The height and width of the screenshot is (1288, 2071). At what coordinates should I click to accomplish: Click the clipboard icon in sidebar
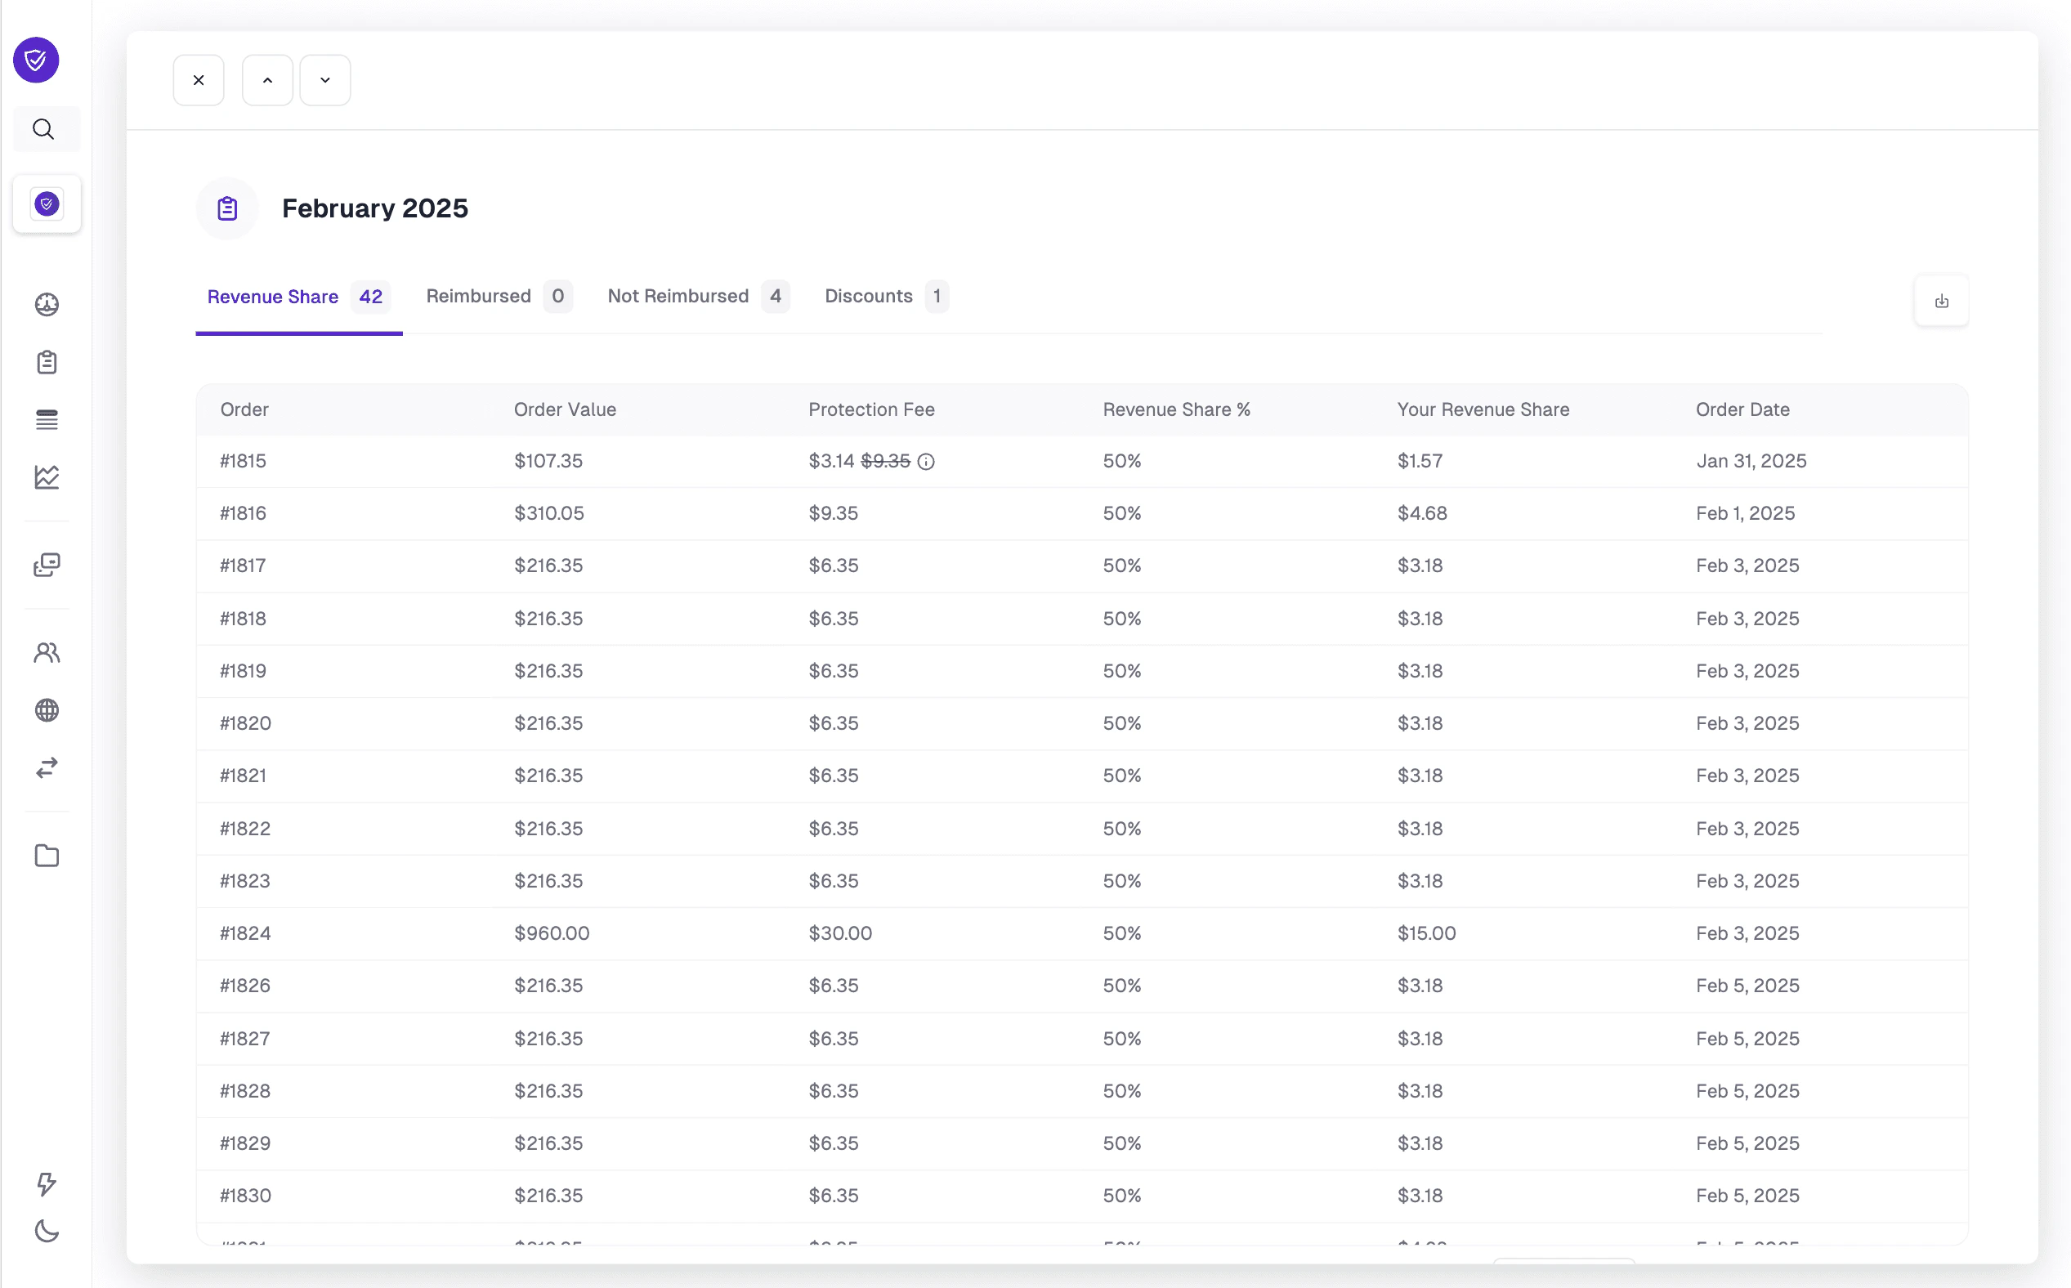(x=47, y=362)
